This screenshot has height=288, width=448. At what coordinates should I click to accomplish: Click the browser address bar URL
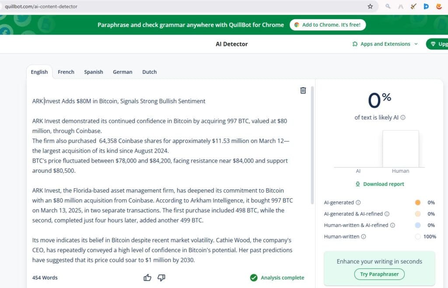[41, 6]
